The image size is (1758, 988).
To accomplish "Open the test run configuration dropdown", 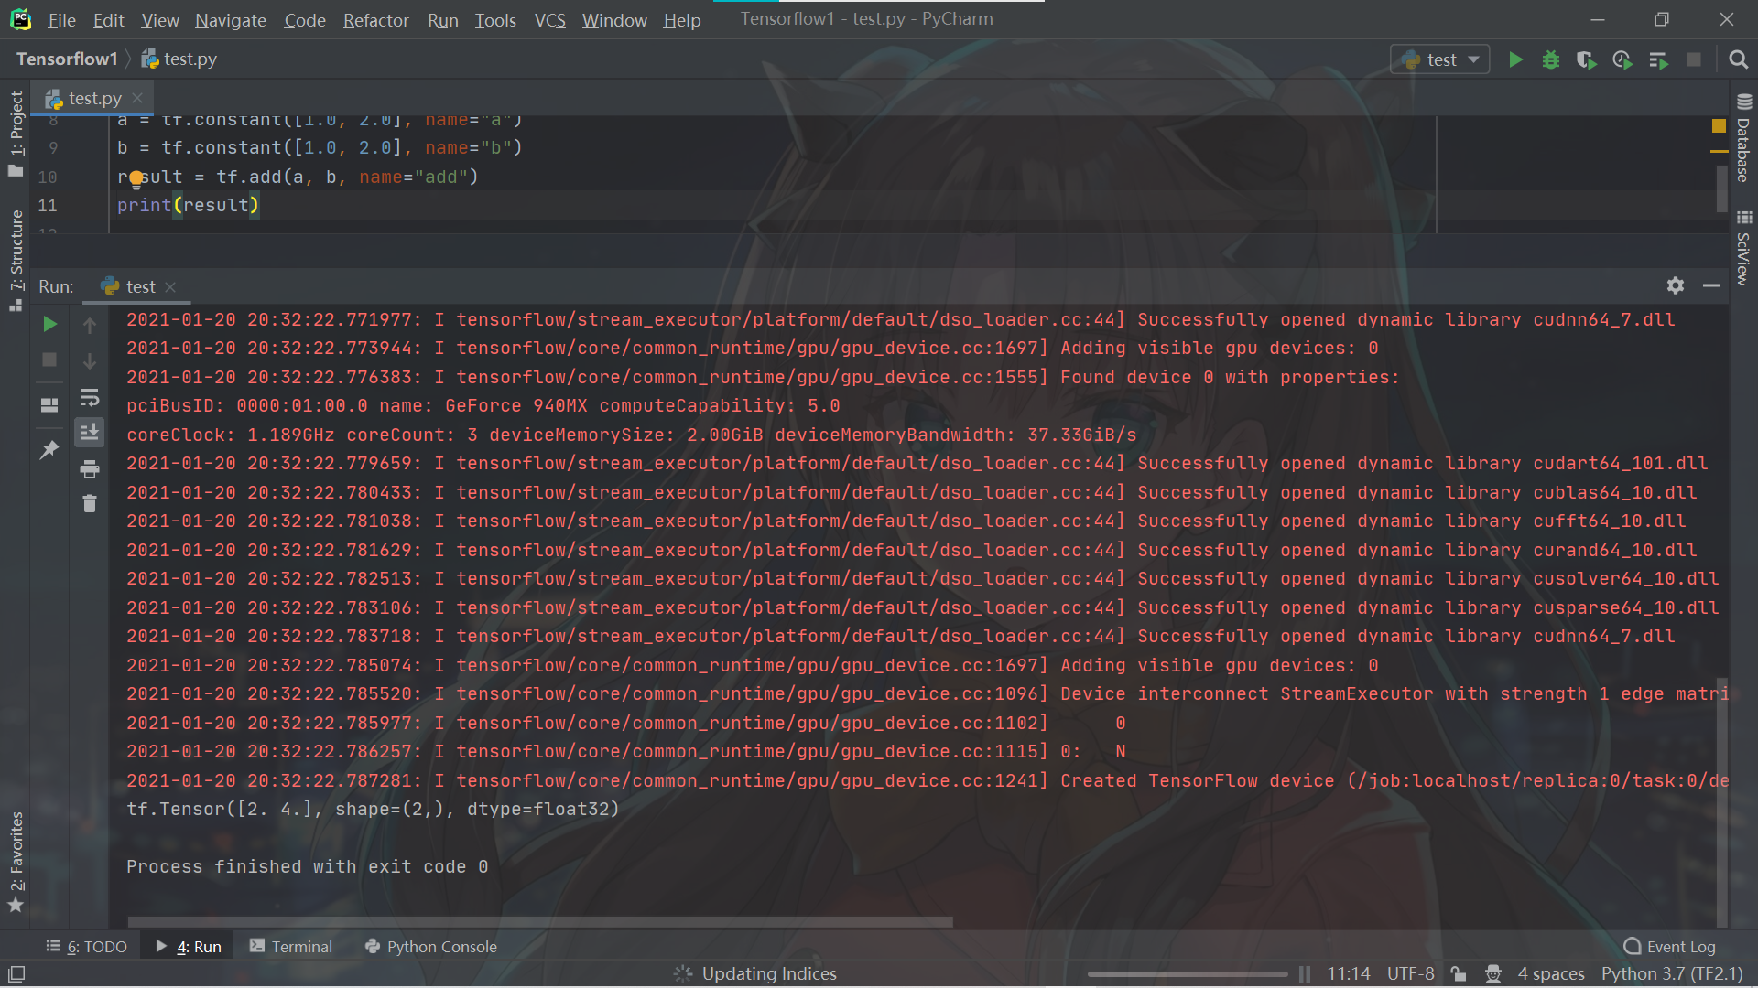I will click(x=1440, y=60).
